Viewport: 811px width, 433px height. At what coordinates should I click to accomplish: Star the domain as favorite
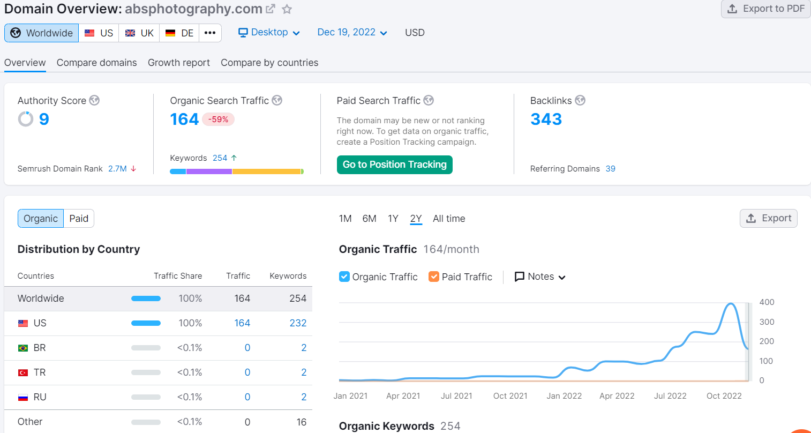[287, 9]
